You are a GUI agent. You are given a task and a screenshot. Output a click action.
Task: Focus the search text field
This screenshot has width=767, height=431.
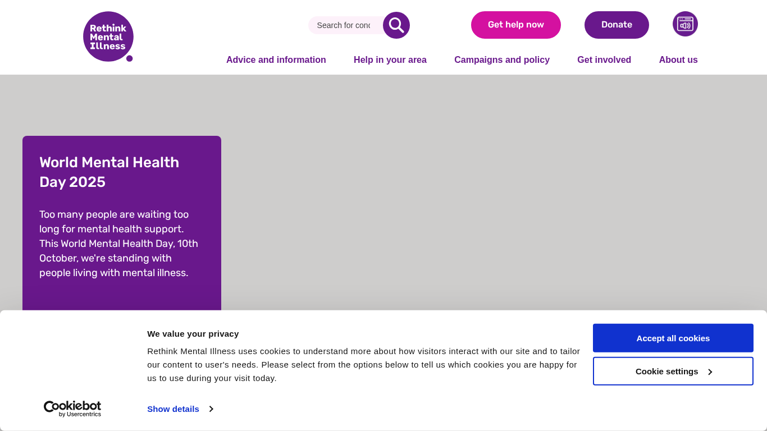[x=344, y=25]
